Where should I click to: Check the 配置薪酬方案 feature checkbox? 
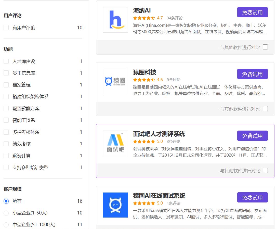(6, 108)
